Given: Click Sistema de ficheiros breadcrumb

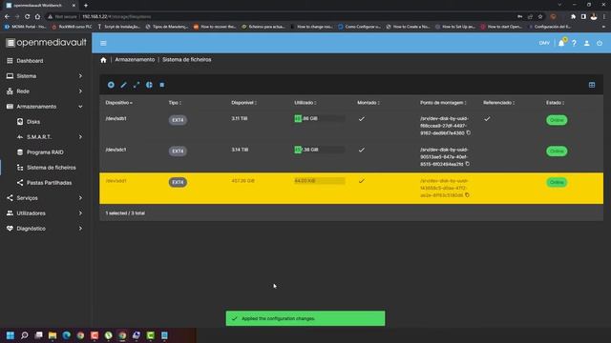Looking at the screenshot, I should coord(187,59).
